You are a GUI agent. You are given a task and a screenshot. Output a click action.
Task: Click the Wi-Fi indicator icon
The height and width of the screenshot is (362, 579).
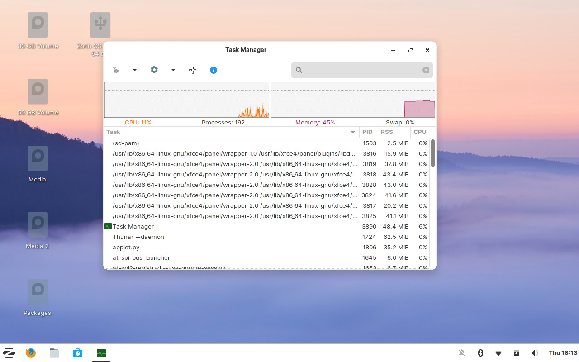498,352
